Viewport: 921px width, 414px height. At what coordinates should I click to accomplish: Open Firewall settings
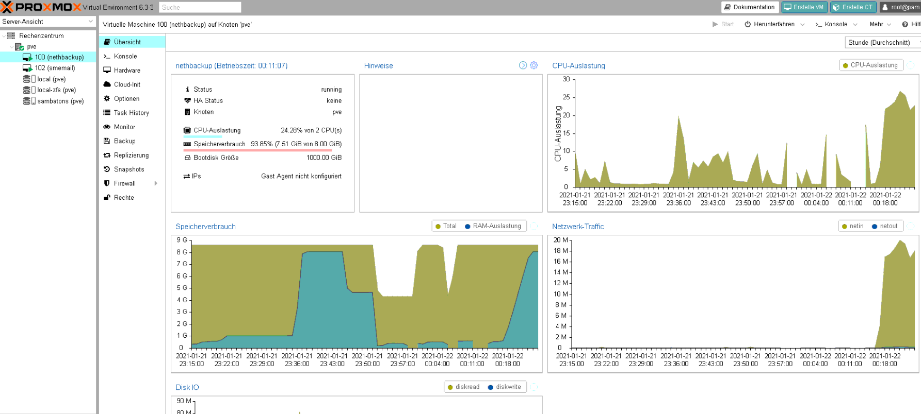(x=132, y=183)
